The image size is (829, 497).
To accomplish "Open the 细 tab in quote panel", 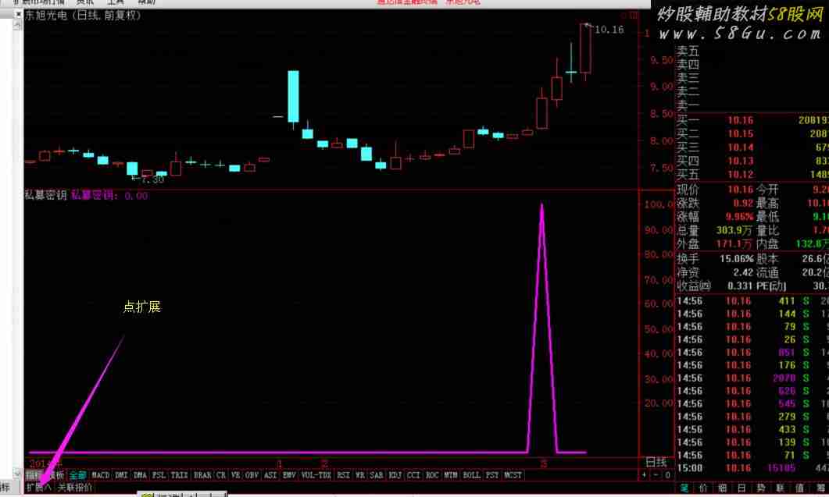I will click(723, 488).
